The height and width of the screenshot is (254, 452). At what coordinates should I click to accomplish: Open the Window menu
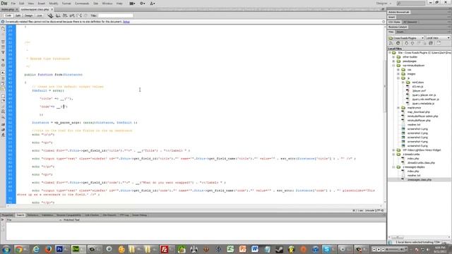point(107,4)
